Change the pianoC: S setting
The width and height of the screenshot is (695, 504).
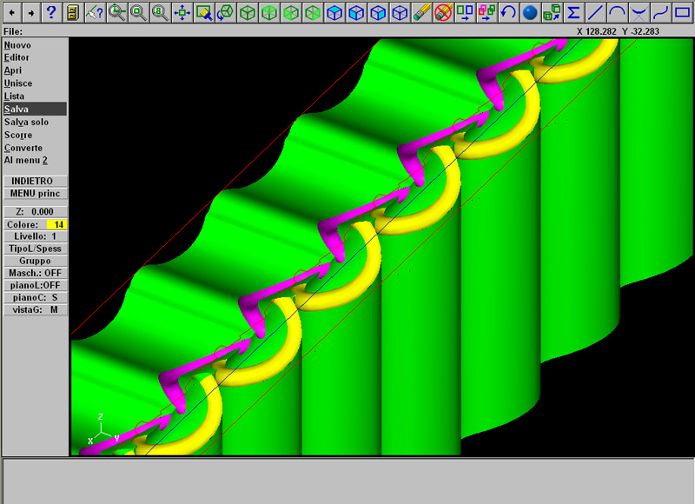[36, 297]
